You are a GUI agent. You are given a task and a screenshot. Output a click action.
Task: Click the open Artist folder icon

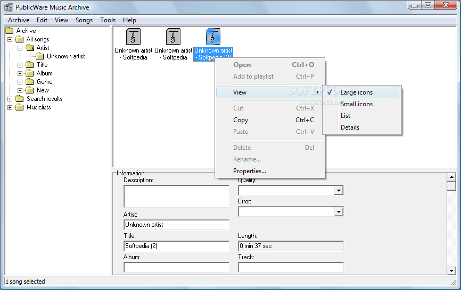coord(30,47)
